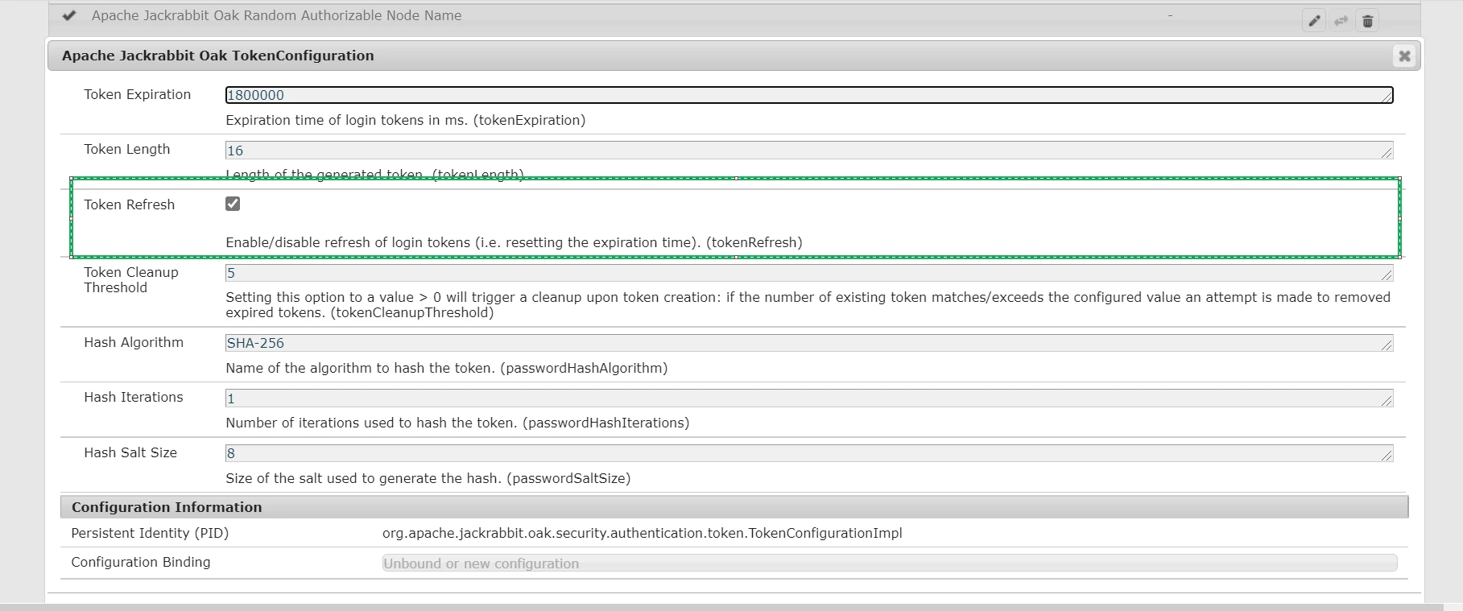This screenshot has height=611, width=1463.
Task: Click the Persistent Identity PID value text
Action: tap(642, 533)
